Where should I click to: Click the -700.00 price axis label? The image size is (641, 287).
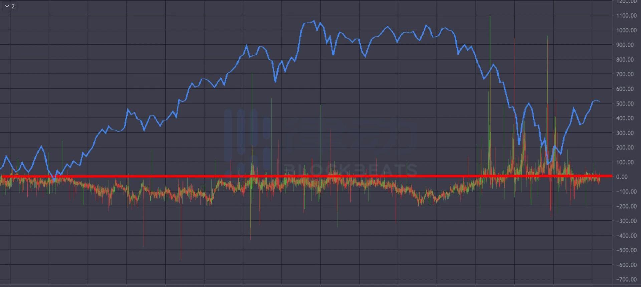click(626, 280)
